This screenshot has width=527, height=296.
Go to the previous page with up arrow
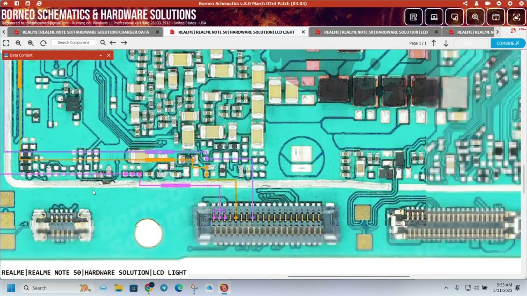pos(434,43)
